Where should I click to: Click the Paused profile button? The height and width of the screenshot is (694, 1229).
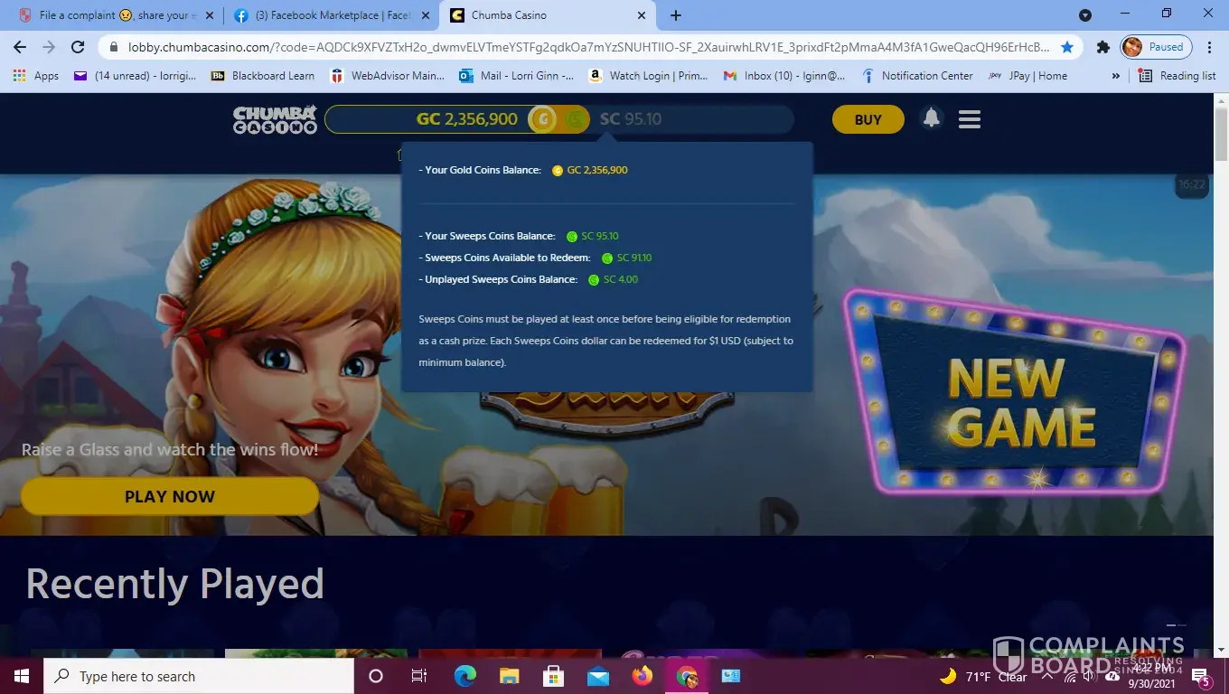(1156, 47)
